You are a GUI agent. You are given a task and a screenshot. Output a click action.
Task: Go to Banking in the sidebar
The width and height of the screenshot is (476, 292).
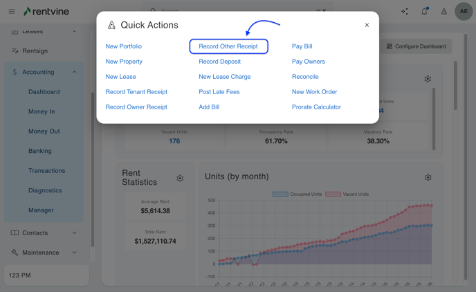coord(40,151)
